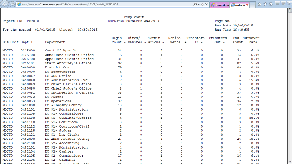
Task: Click turnover rate 28.6%
Action: (x=254, y=118)
